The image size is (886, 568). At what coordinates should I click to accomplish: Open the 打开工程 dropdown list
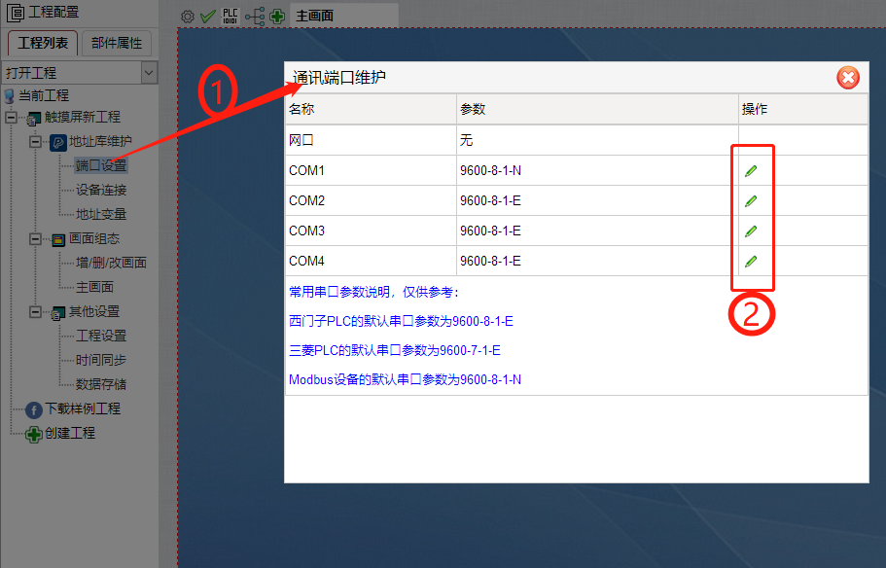coord(149,73)
